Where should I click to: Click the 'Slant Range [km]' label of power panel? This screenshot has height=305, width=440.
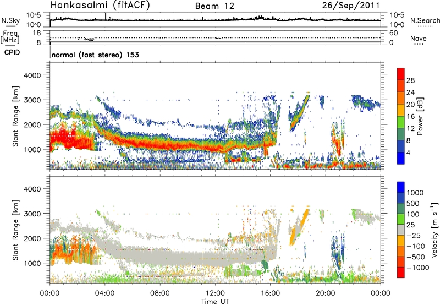click(x=15, y=116)
